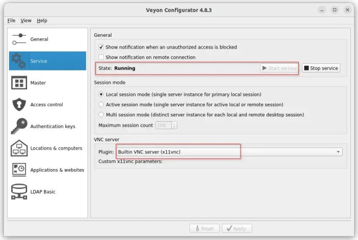Select the Service gears icon
Viewport: 358px width, 240px height.
pos(19,61)
